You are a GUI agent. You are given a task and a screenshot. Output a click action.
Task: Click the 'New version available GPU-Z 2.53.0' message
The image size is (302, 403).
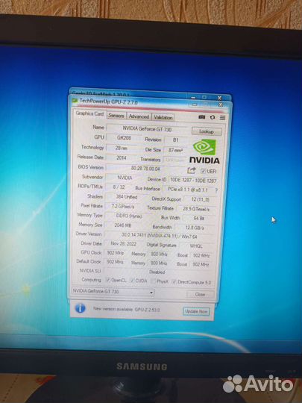coord(126,309)
